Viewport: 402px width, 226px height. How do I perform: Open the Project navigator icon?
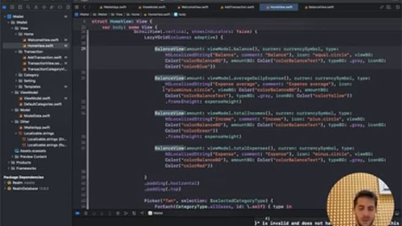click(4, 7)
